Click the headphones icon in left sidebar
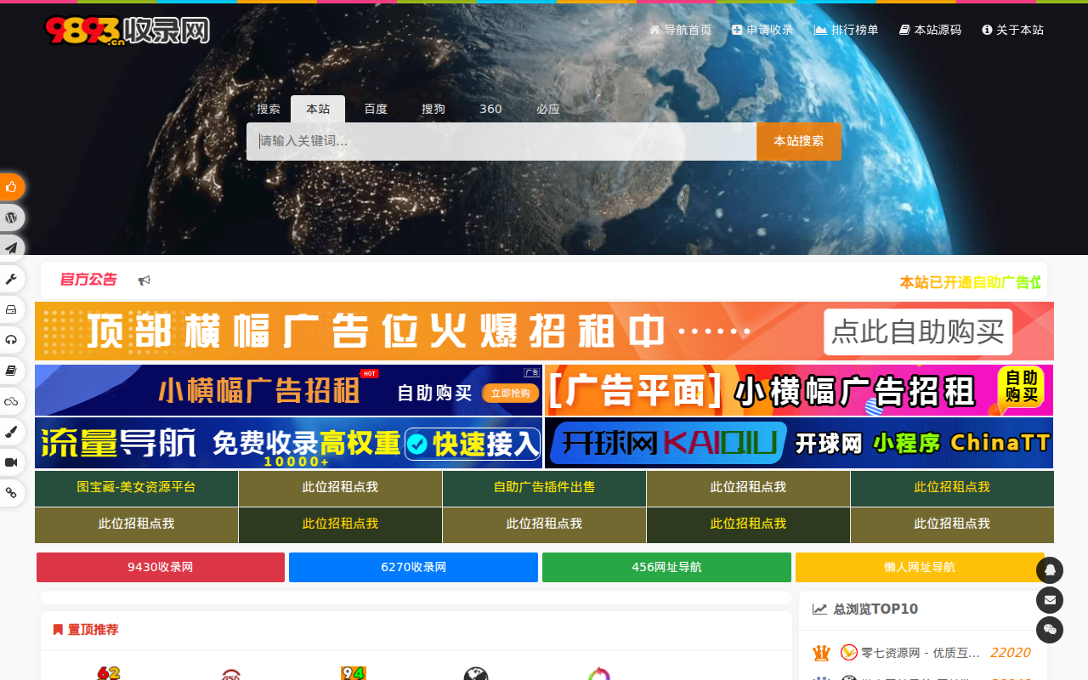The image size is (1088, 680). point(12,339)
